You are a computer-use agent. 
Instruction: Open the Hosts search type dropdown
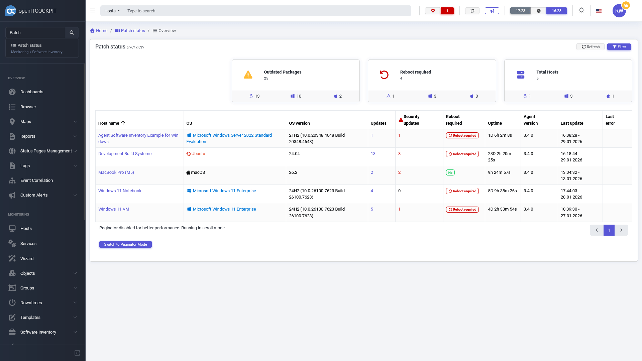coord(112,11)
